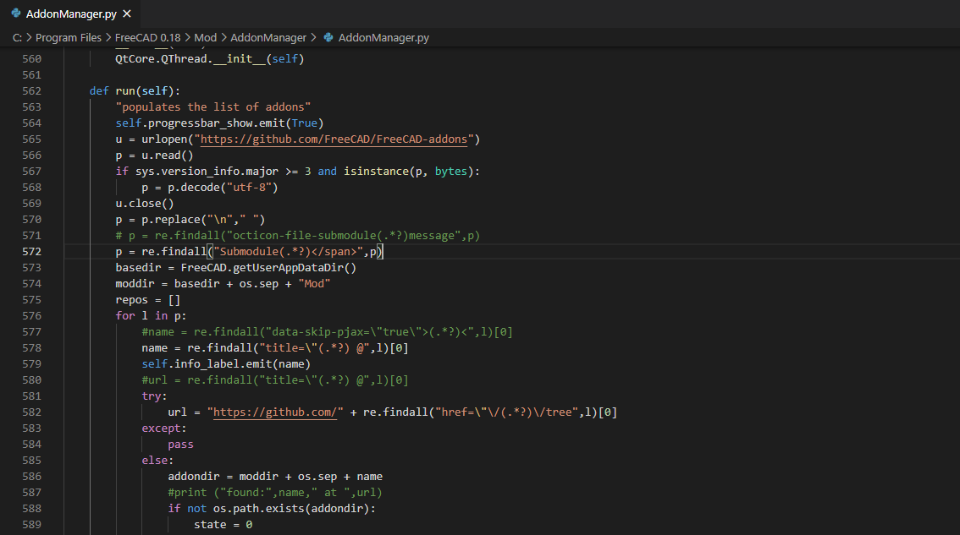Click line number 572 in the gutter

coord(32,251)
